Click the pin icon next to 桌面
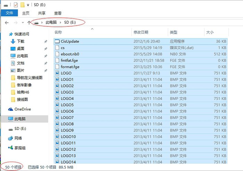 45,49
